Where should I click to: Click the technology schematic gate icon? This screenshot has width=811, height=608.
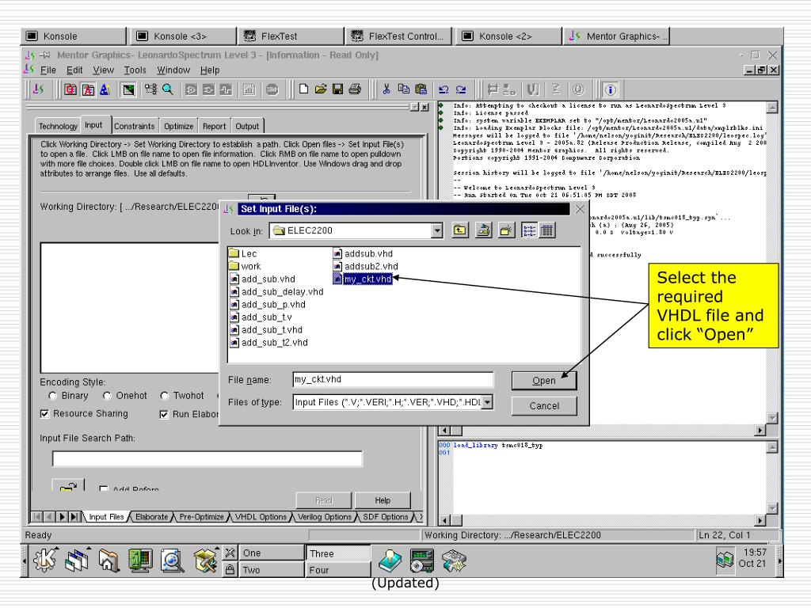[x=208, y=89]
